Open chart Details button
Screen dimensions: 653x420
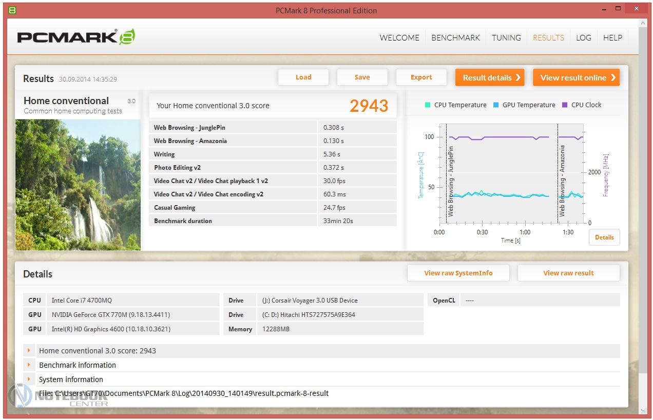(x=604, y=237)
